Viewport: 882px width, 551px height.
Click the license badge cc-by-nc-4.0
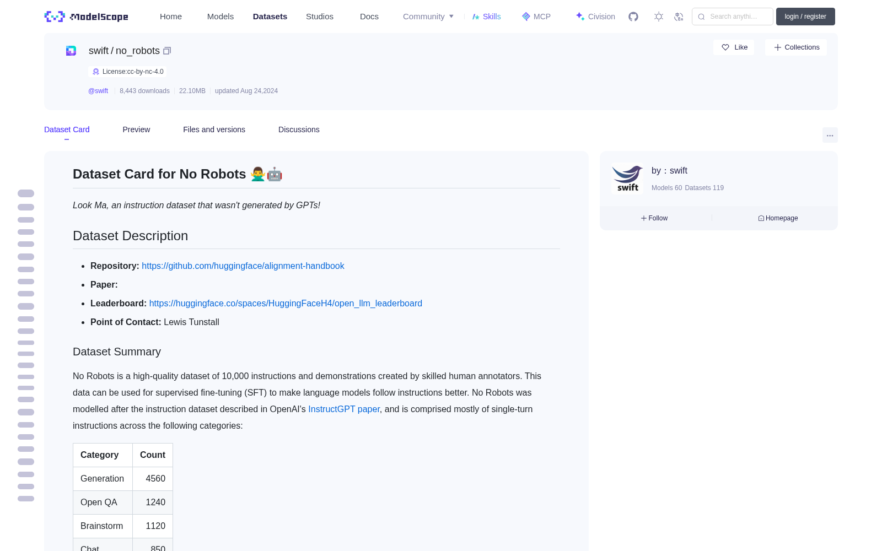tap(128, 72)
